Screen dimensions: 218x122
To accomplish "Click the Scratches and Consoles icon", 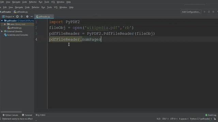I will (5, 35).
